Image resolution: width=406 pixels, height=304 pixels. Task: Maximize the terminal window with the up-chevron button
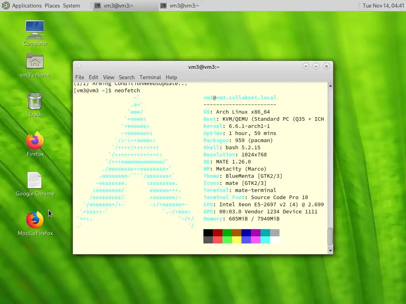tap(316, 66)
